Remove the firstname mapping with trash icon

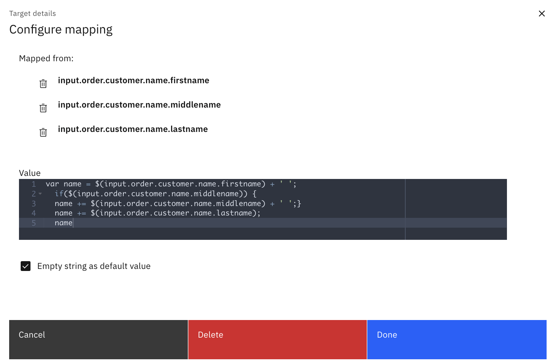[x=43, y=84]
